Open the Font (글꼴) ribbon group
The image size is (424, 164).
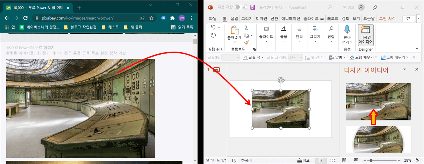click(x=284, y=34)
